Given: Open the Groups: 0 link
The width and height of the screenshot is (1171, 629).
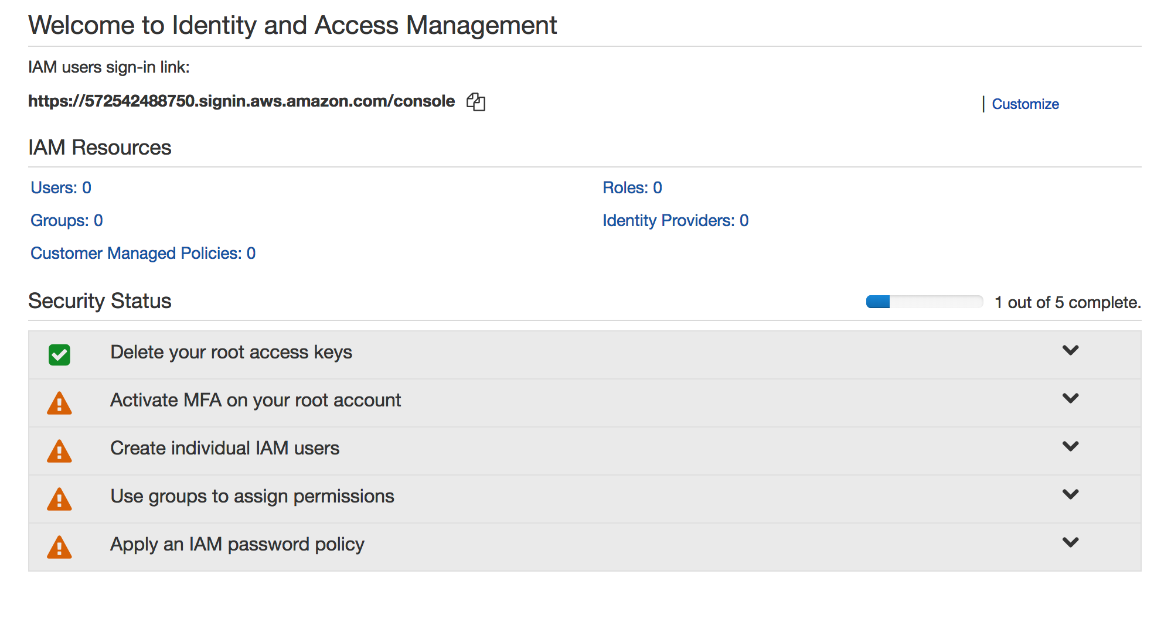Looking at the screenshot, I should click(67, 220).
